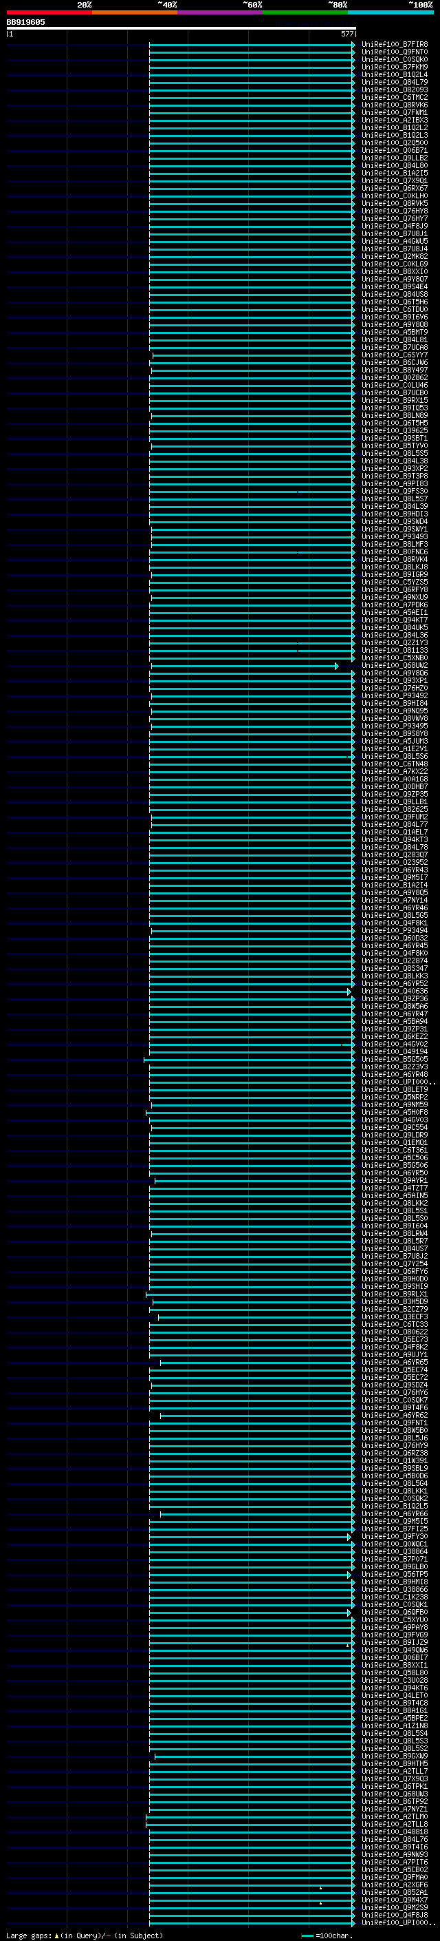Select hit UniRef100_O49194

click(395, 1052)
